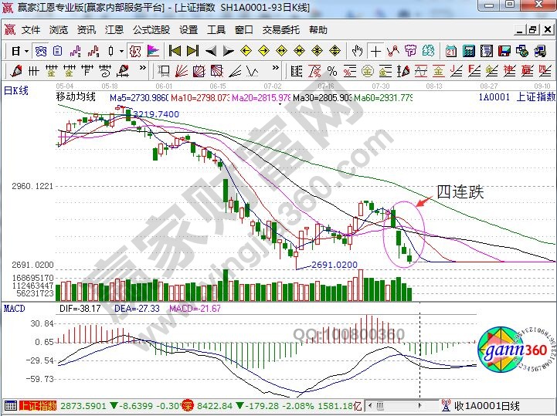
Task: Open the 公式选股 menu
Action: [x=151, y=30]
